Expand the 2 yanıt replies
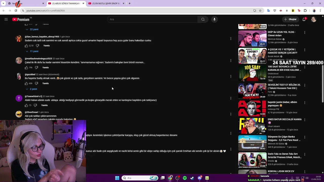The height and width of the screenshot is (182, 324). [x=31, y=89]
